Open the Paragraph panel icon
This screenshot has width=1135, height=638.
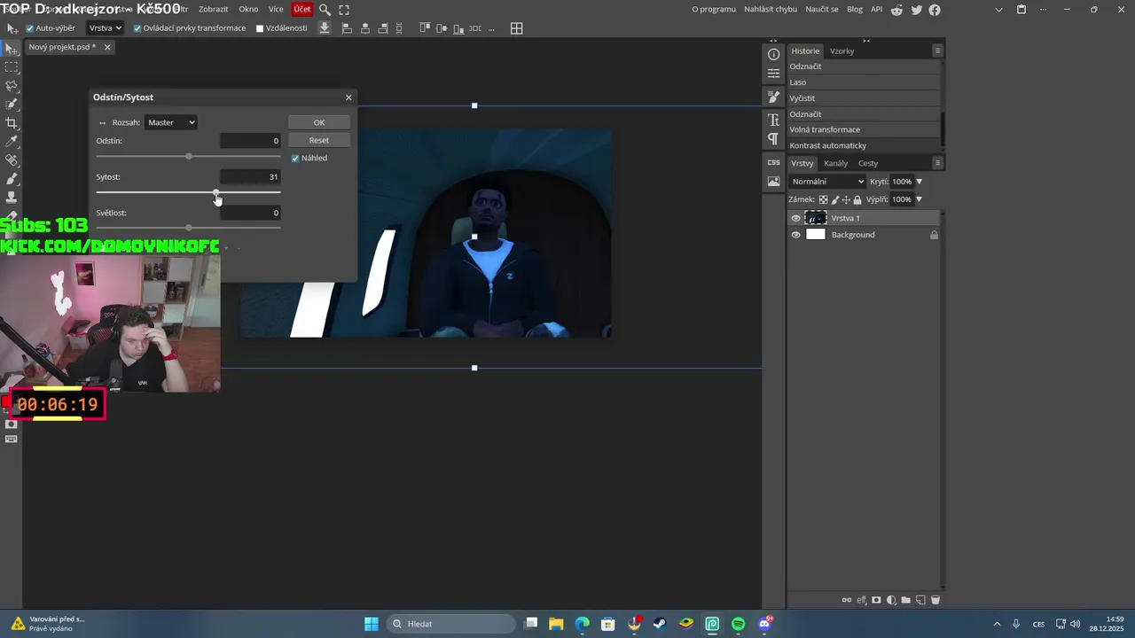pyautogui.click(x=774, y=139)
